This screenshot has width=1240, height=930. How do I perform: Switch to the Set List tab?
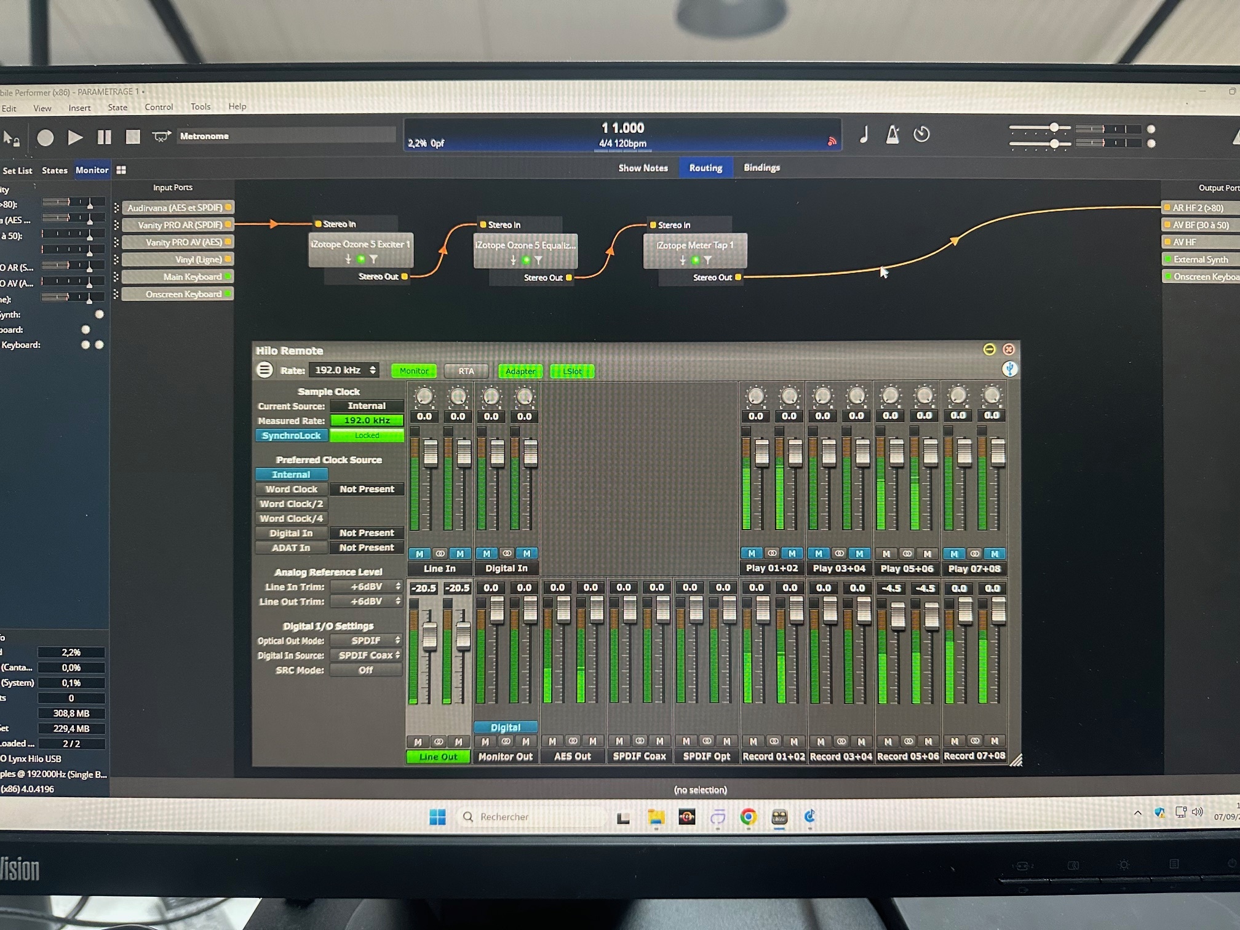(x=17, y=170)
